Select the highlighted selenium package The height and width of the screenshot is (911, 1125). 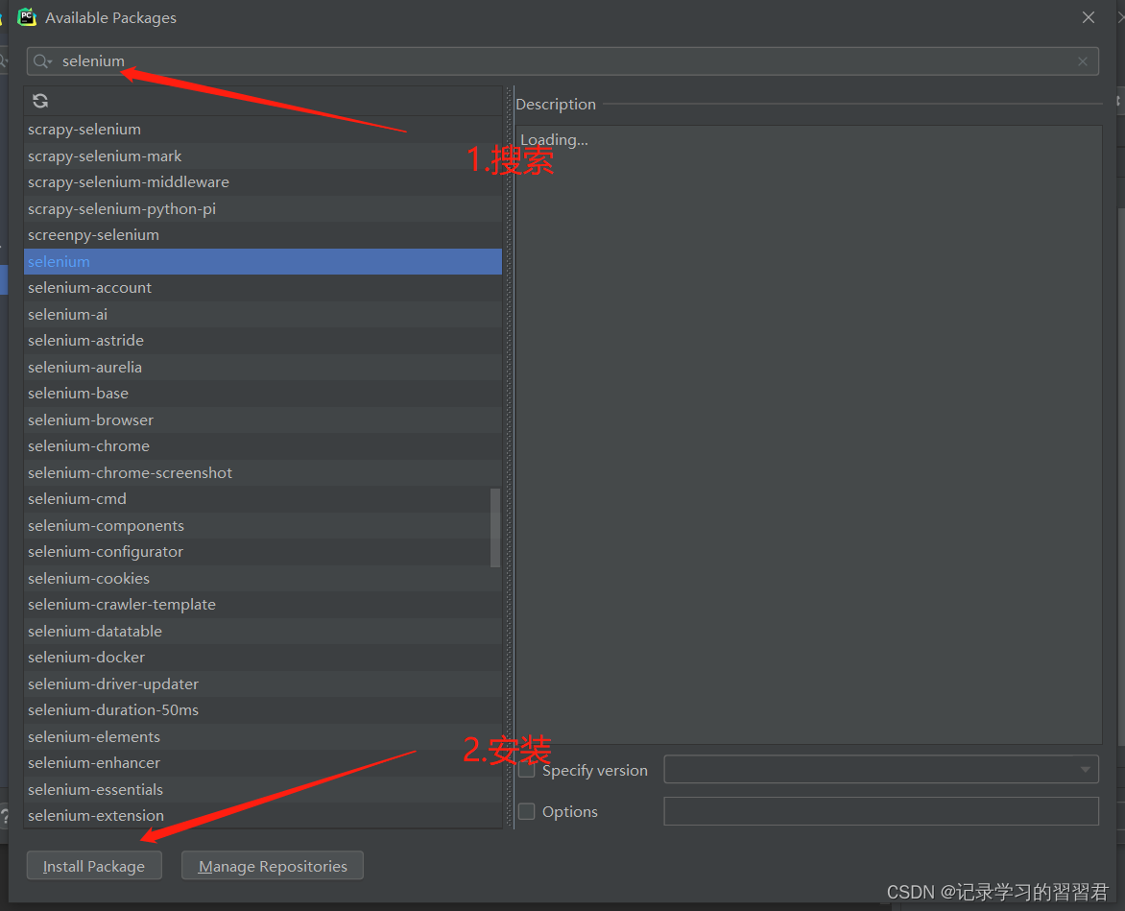(x=263, y=262)
